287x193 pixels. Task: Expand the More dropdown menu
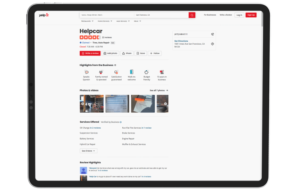click(137, 21)
